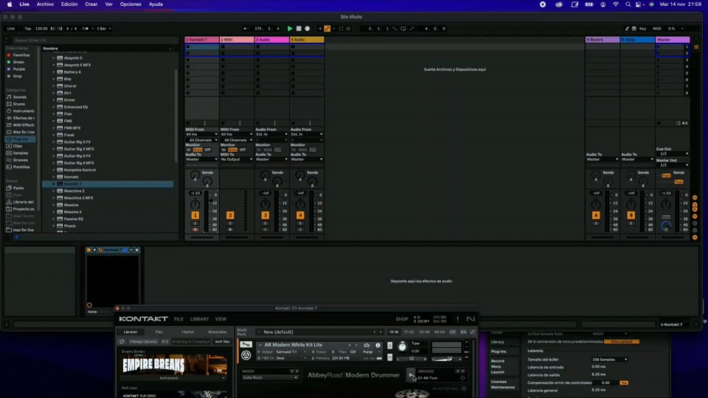The image size is (708, 398).
Task: Open Kontakt LIBRARY menu
Action: point(200,319)
